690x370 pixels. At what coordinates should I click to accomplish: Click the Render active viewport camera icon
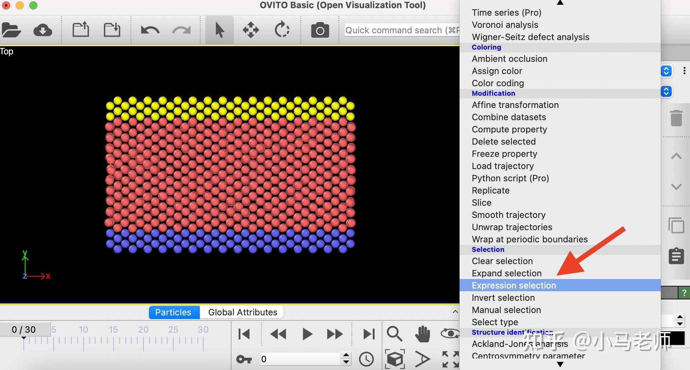(320, 30)
